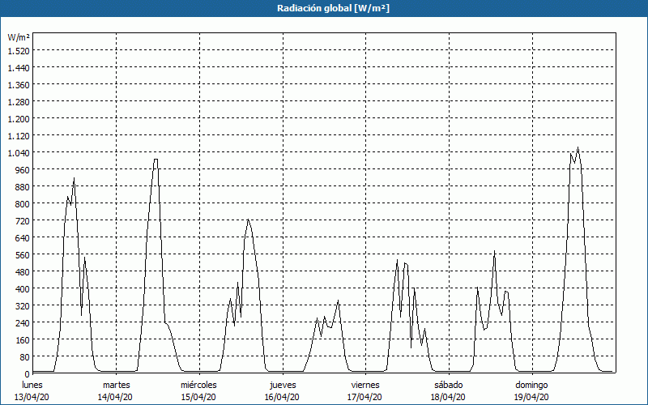Select the 880 y-axis value
The image size is (648, 405).
(23, 187)
